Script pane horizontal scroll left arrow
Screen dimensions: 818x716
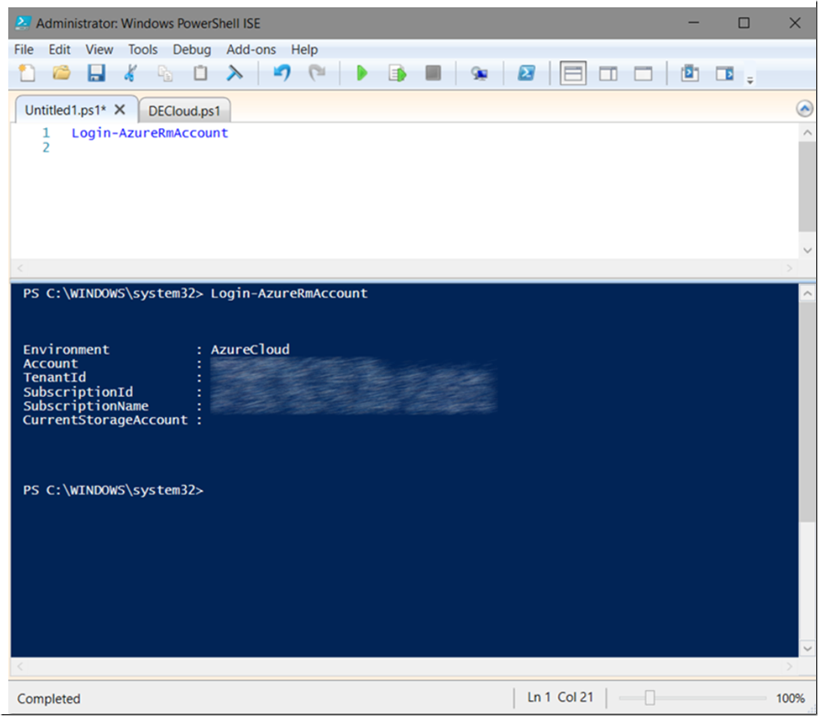pyautogui.click(x=20, y=268)
